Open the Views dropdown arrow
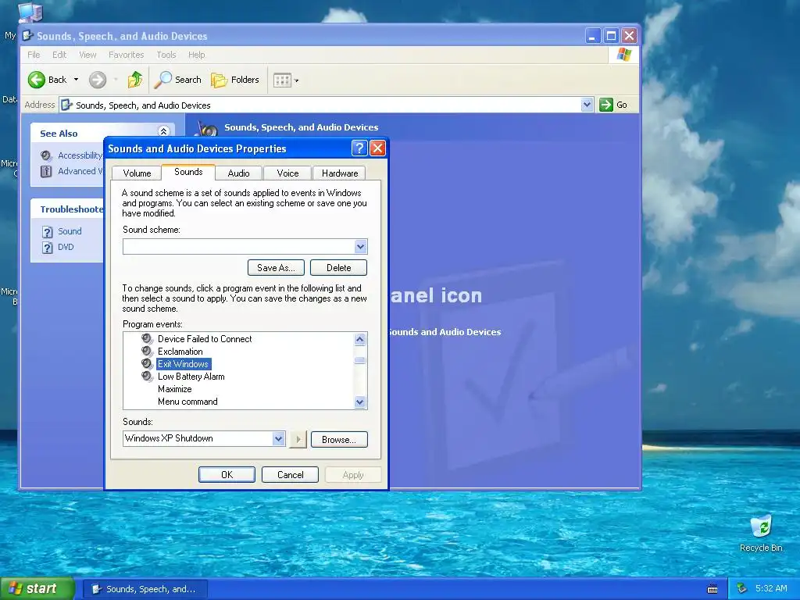Image resolution: width=800 pixels, height=600 pixels. point(296,80)
